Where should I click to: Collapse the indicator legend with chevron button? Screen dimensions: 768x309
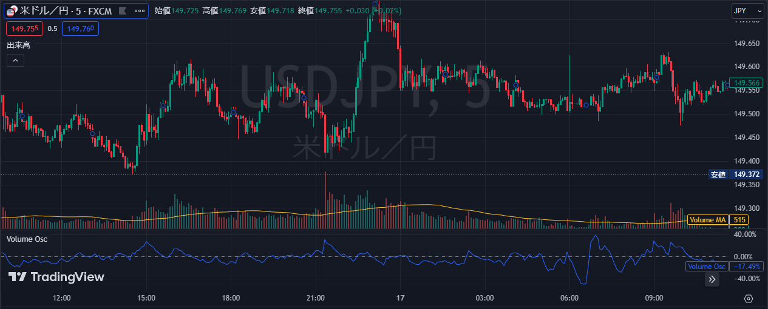16,60
